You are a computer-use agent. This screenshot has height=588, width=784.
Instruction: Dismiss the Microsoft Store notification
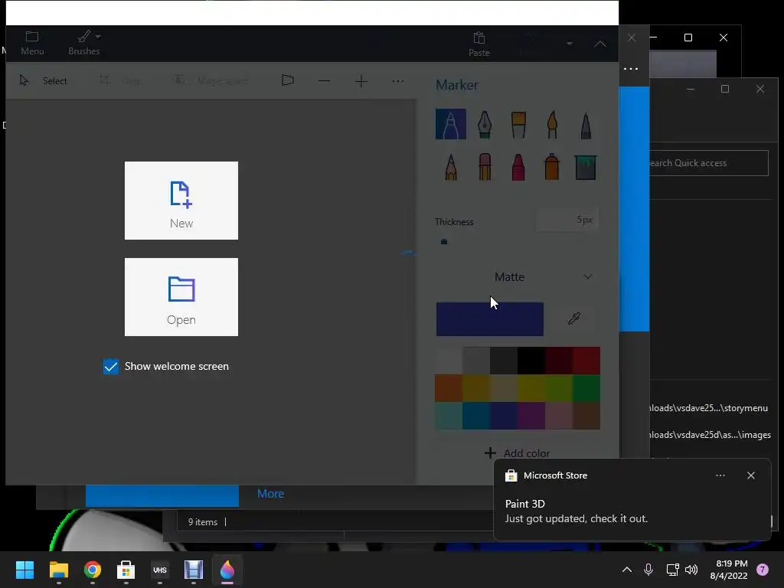(750, 475)
